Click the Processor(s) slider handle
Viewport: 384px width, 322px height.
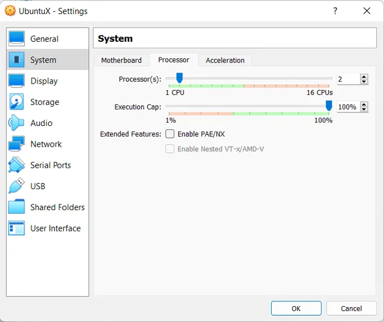click(179, 78)
